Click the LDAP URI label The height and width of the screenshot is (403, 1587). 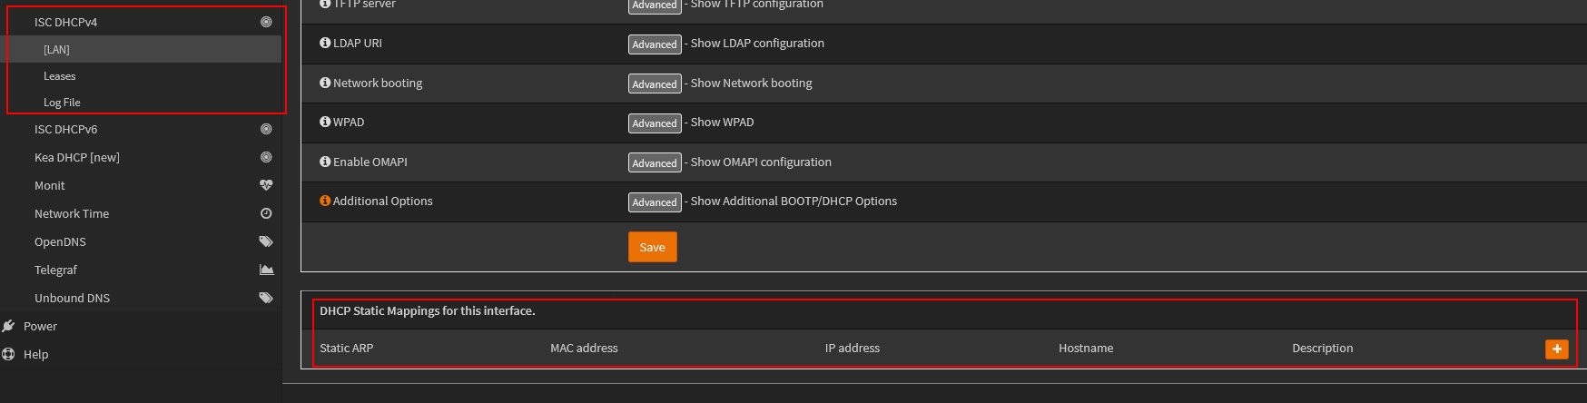click(357, 43)
